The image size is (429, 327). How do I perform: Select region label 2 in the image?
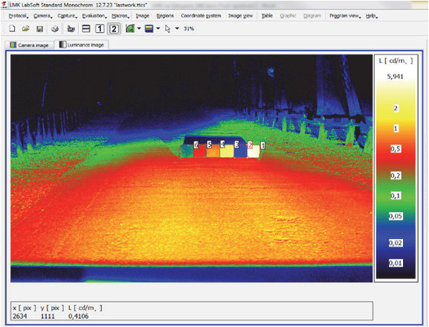coord(250,145)
